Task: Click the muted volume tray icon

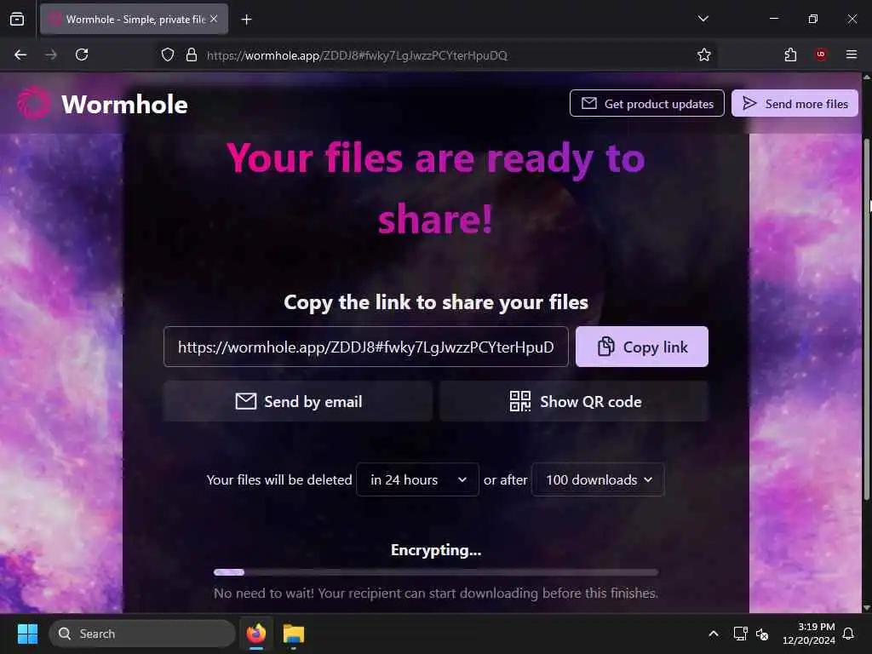Action: pyautogui.click(x=762, y=634)
